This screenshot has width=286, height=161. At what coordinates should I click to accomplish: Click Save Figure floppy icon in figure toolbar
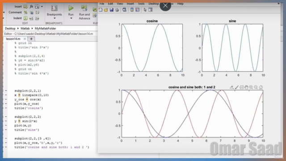[x=111, y=10]
